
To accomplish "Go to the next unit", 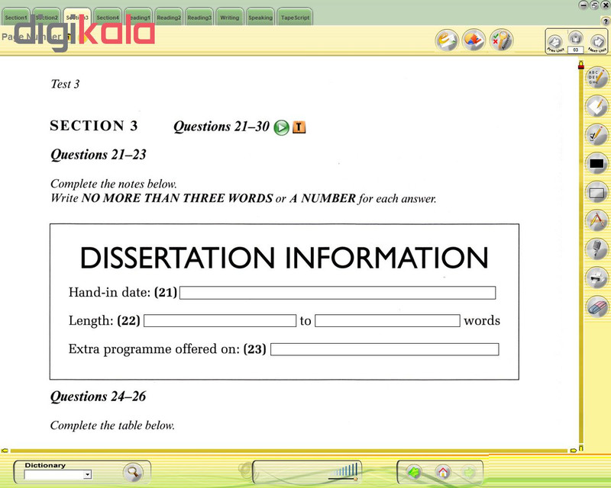I will (597, 43).
